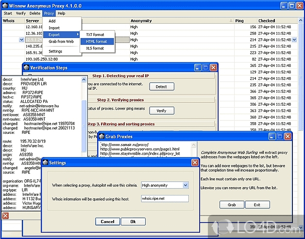Cancel the Settings dialog
The height and width of the screenshot is (239, 305).
[x=107, y=222]
